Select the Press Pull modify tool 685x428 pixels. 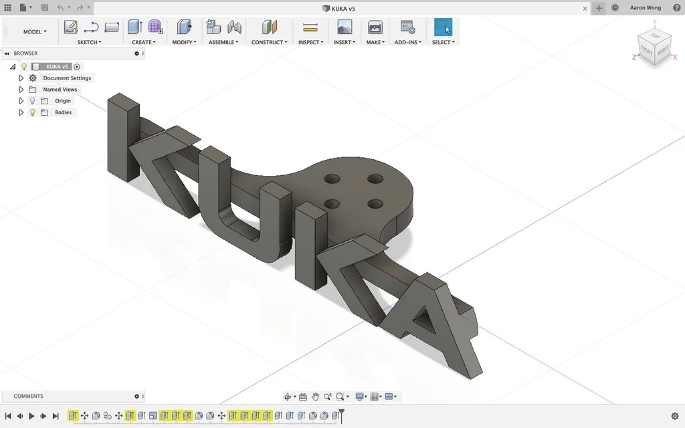(x=184, y=27)
